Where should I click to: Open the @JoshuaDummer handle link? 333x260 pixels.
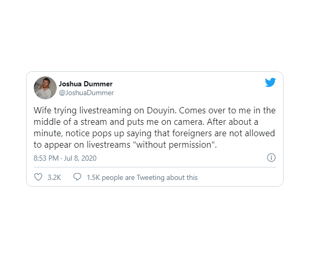click(86, 93)
